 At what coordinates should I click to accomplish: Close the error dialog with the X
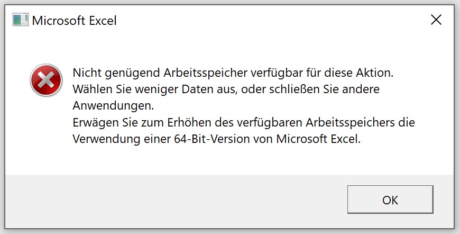[436, 20]
